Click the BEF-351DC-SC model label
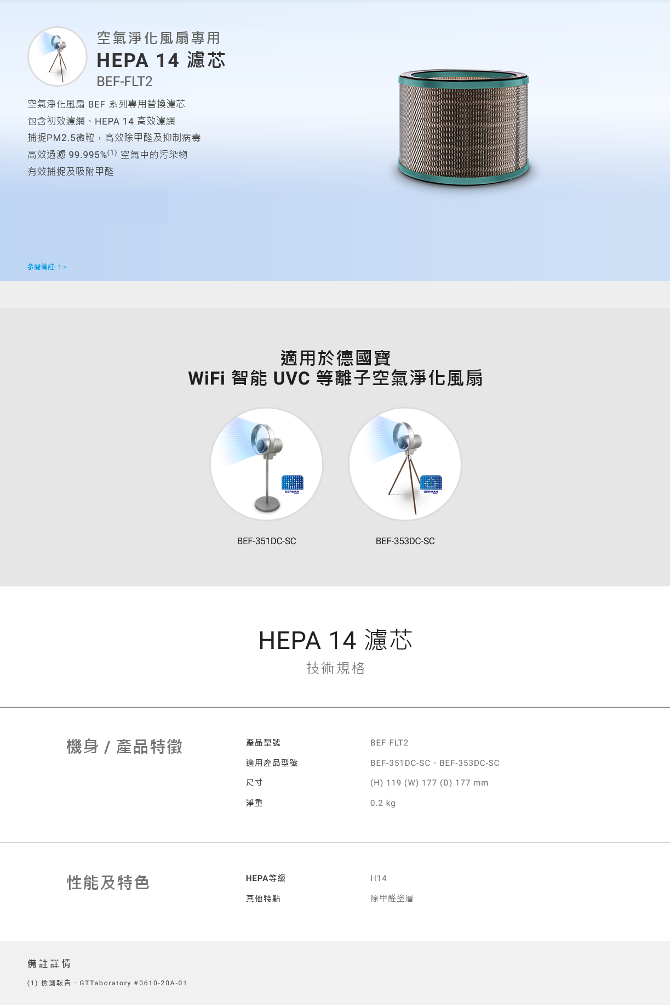The width and height of the screenshot is (670, 1005). pyautogui.click(x=267, y=541)
